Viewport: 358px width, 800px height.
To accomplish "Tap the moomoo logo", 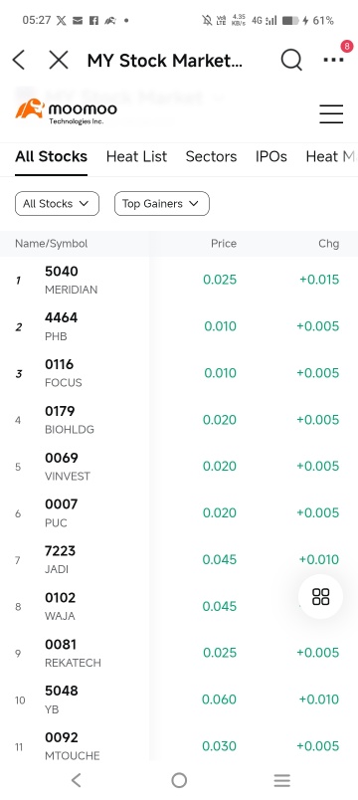I will [x=67, y=111].
